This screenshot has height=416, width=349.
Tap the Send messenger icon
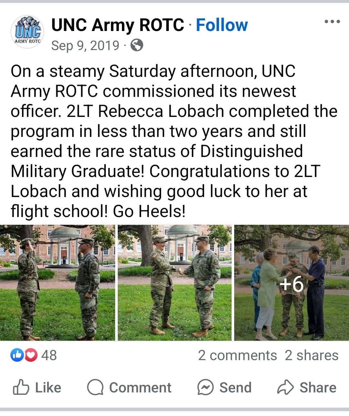coord(205,387)
